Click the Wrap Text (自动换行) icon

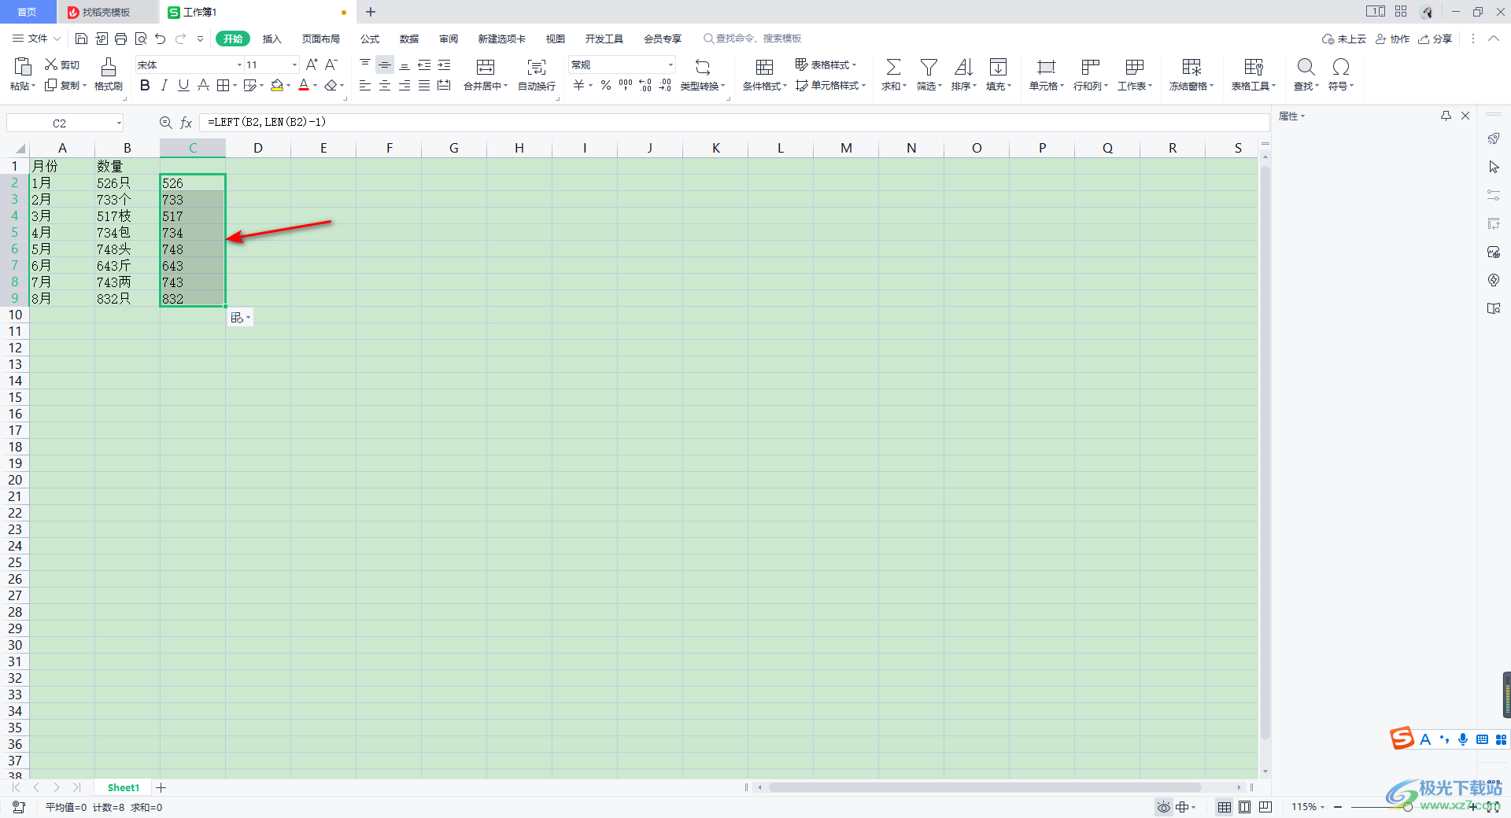pos(537,67)
